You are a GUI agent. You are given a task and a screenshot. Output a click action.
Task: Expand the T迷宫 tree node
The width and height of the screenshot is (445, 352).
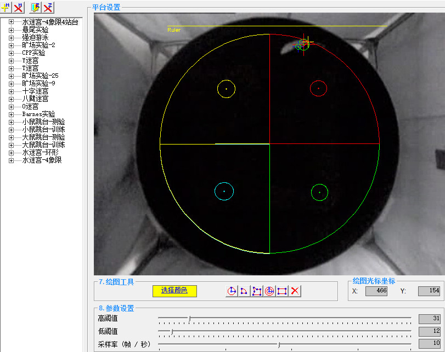(x=11, y=68)
